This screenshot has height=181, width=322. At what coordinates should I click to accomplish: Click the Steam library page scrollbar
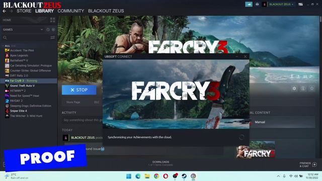[x=320, y=20]
